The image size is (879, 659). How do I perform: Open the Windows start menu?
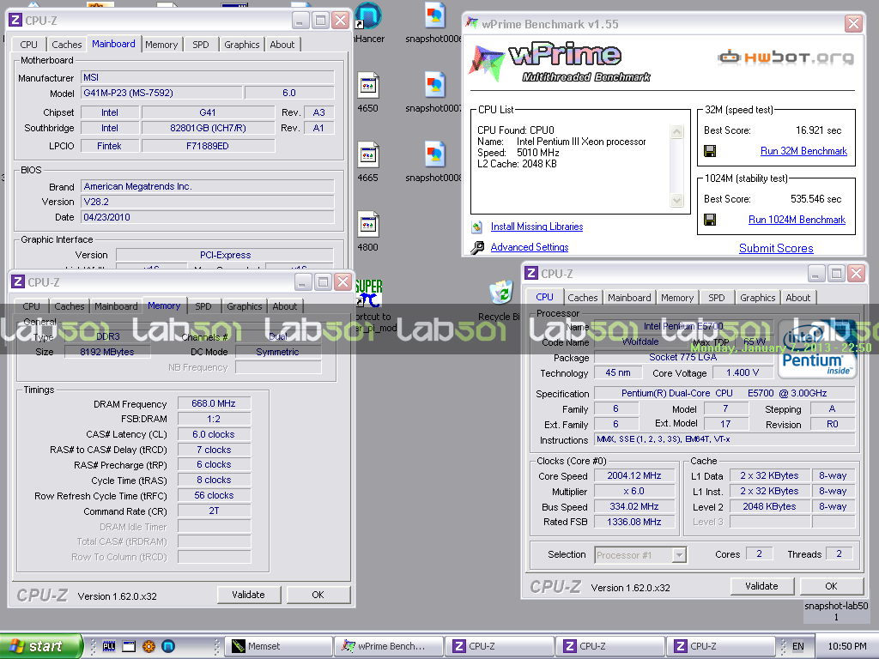pyautogui.click(x=40, y=646)
